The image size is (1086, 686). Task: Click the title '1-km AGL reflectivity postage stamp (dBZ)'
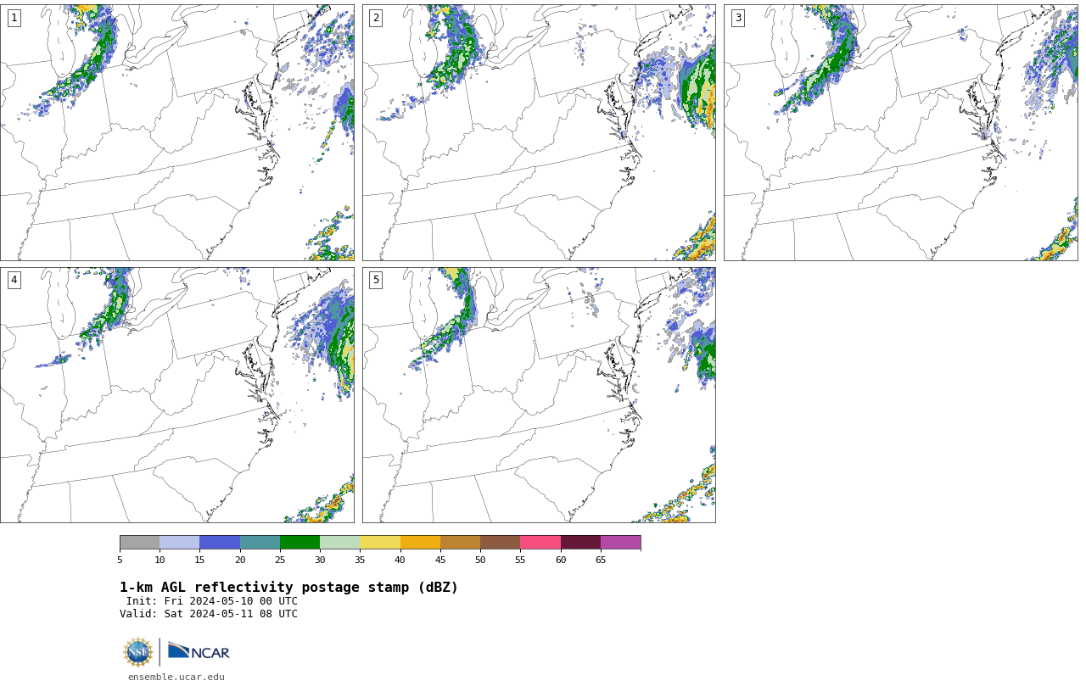coord(288,588)
